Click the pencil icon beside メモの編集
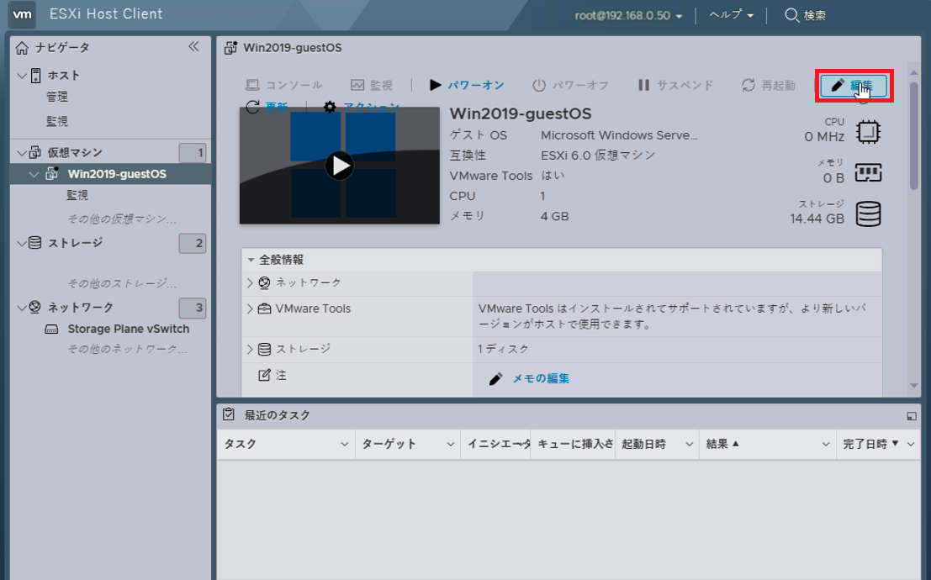The height and width of the screenshot is (580, 931). point(496,378)
